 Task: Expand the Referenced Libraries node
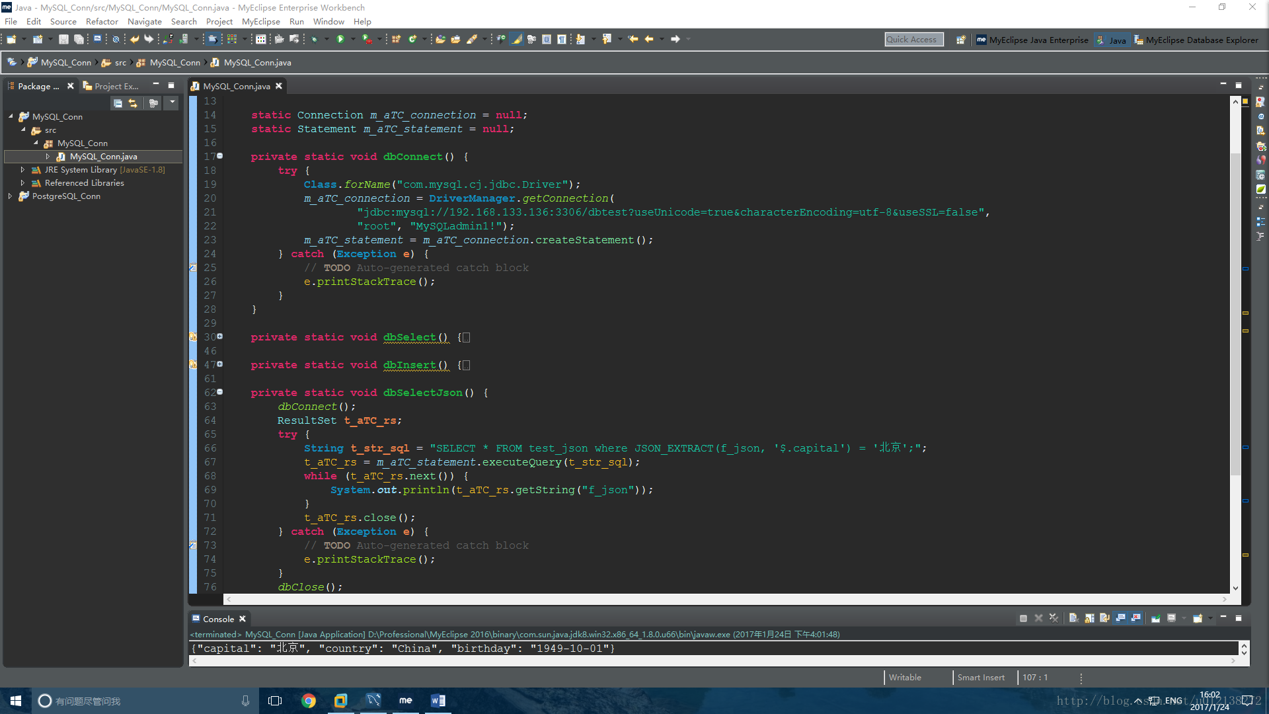click(x=24, y=182)
